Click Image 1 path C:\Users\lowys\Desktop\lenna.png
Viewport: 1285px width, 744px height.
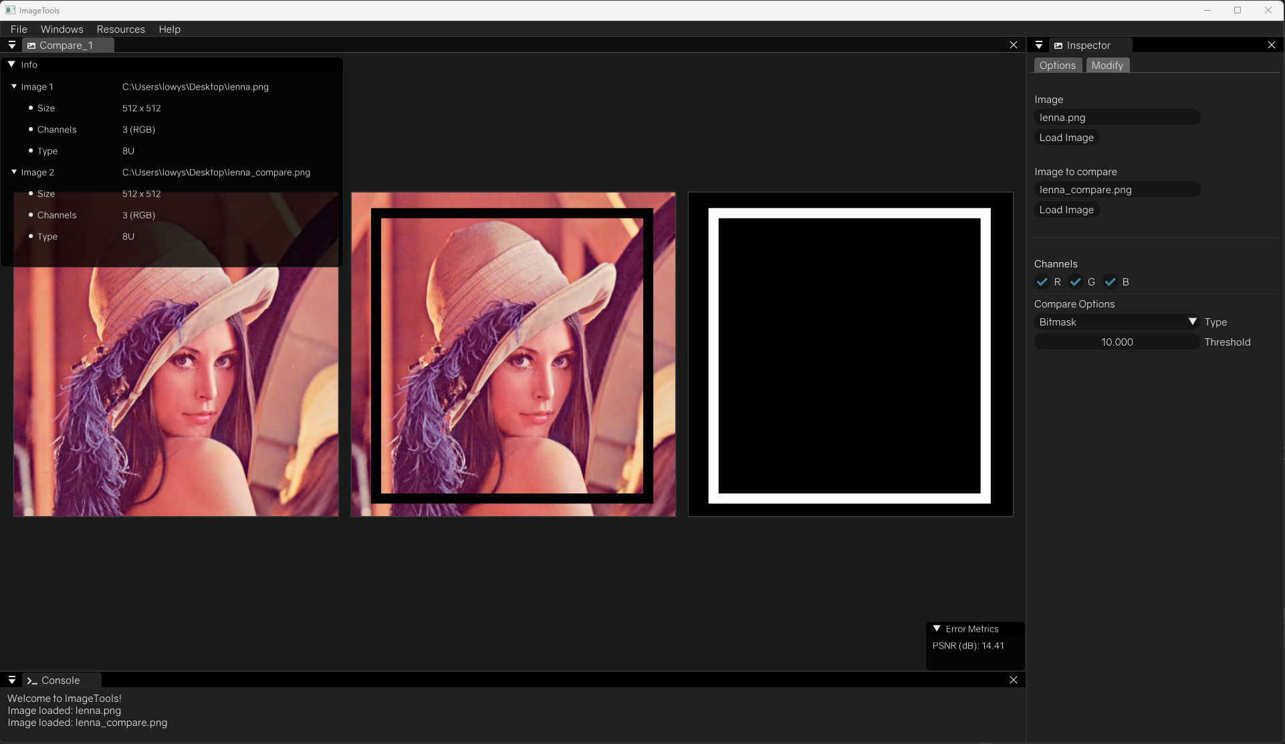[195, 87]
